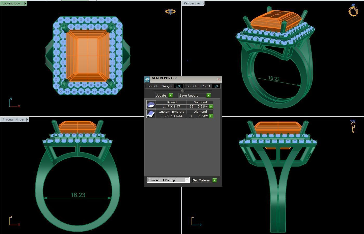Click the Through Finger viewport label

[13, 119]
